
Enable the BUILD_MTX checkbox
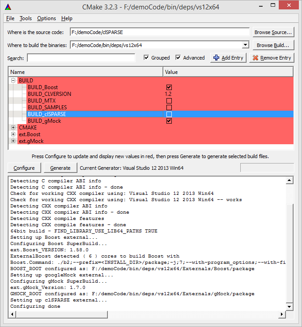tap(169, 101)
